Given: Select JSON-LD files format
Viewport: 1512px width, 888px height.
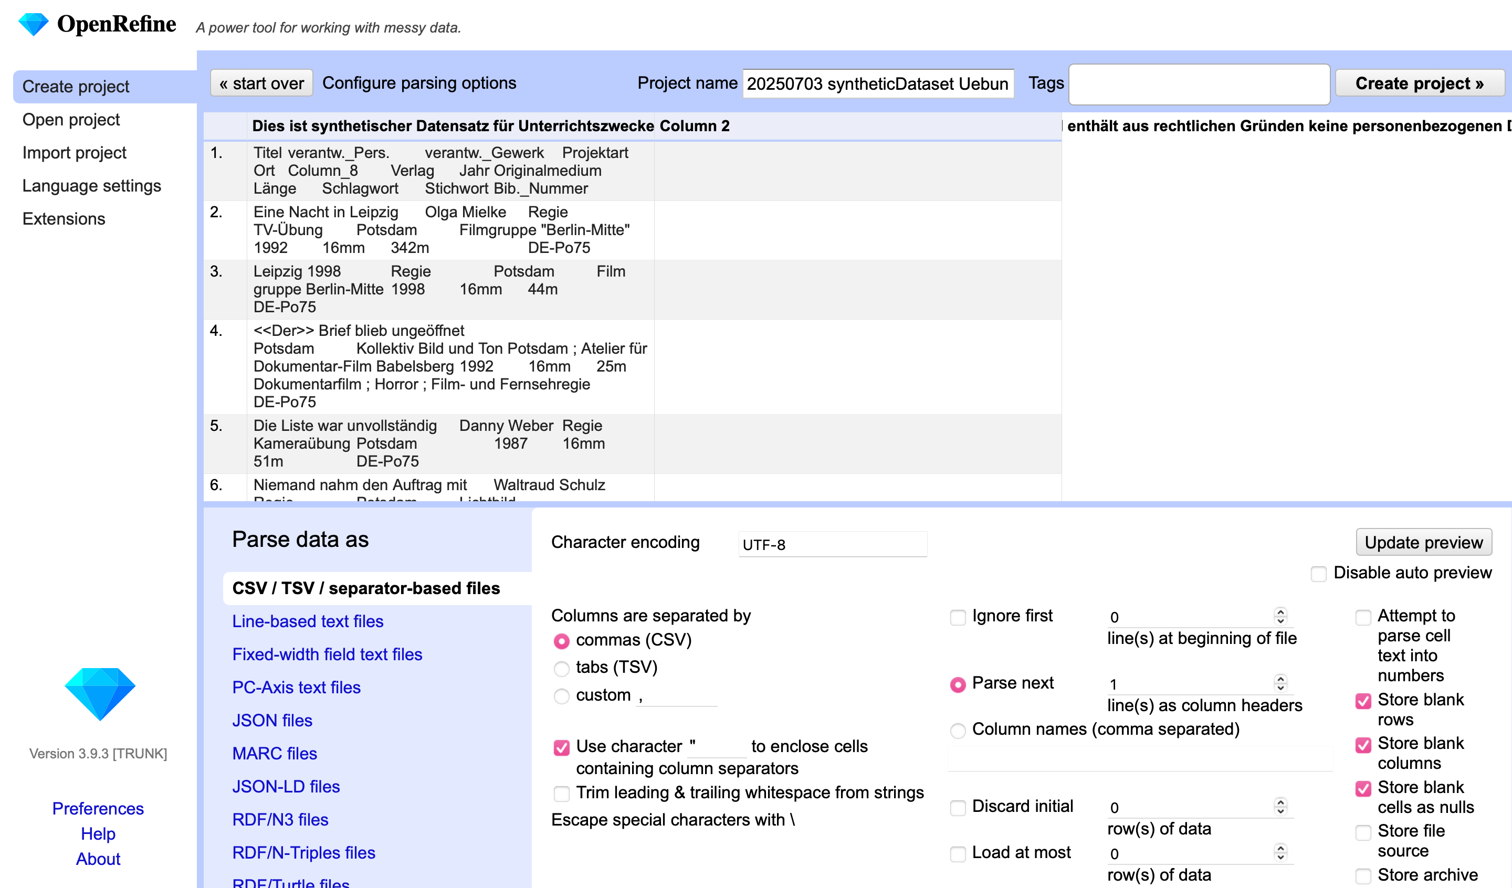Looking at the screenshot, I should 286,786.
